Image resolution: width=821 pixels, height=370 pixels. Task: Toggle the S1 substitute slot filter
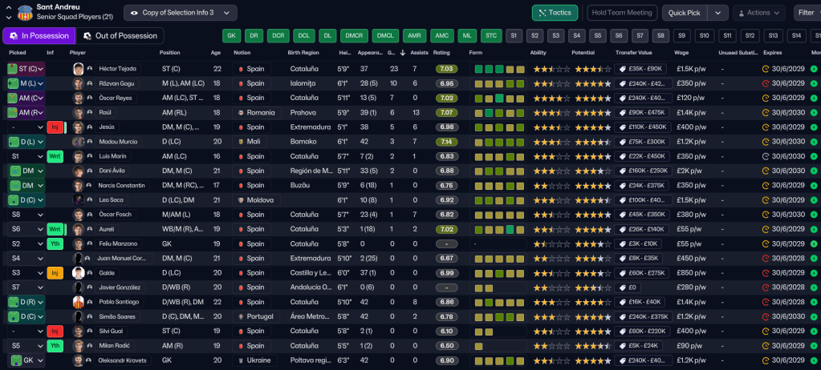(514, 36)
